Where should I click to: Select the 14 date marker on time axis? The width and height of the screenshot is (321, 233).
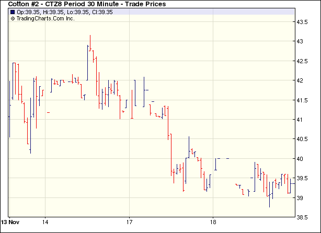point(45,222)
